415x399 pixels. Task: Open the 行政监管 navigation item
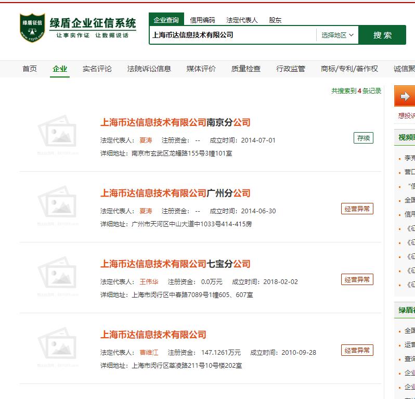point(291,69)
